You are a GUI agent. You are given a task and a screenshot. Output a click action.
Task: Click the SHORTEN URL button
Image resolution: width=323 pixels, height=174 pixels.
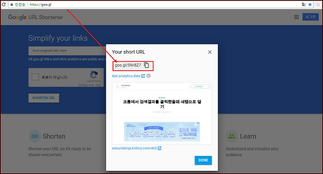(x=44, y=98)
